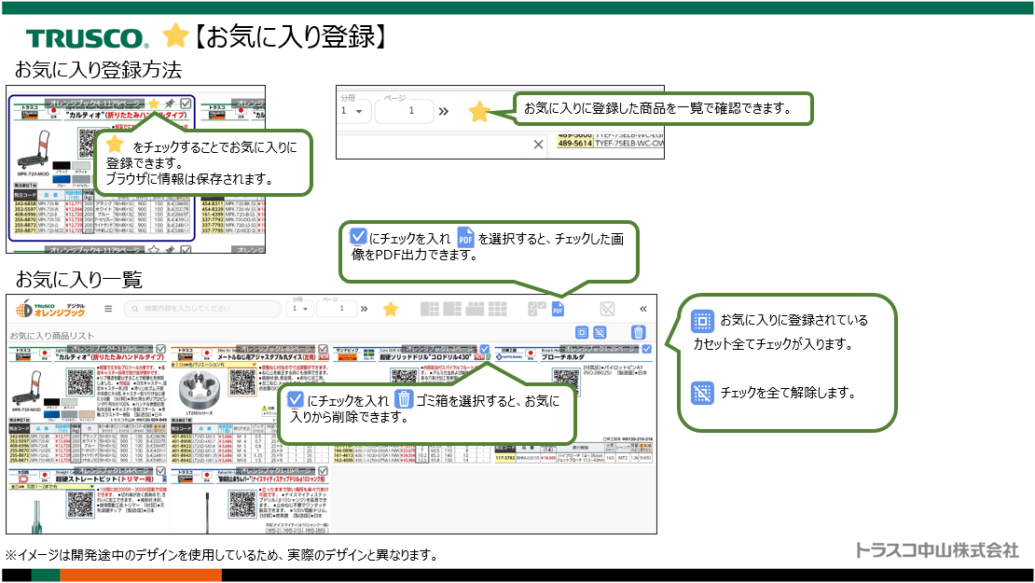This screenshot has height=583, width=1035.
Task: Click the X clear button in the top-right screenshot
Action: [x=539, y=144]
